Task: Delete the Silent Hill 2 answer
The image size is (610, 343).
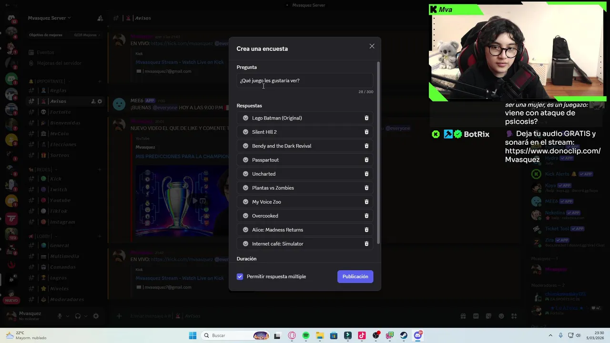Action: (366, 132)
